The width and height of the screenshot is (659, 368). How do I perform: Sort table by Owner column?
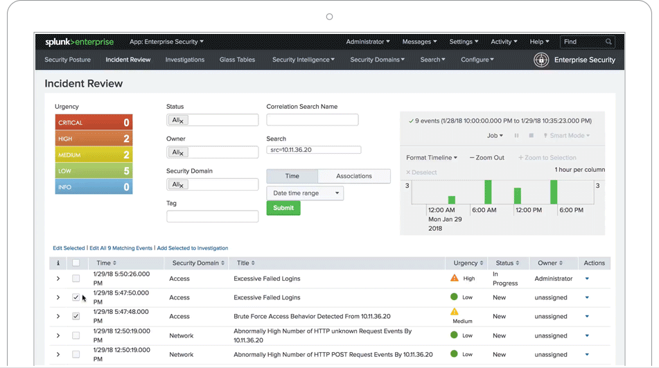[550, 263]
